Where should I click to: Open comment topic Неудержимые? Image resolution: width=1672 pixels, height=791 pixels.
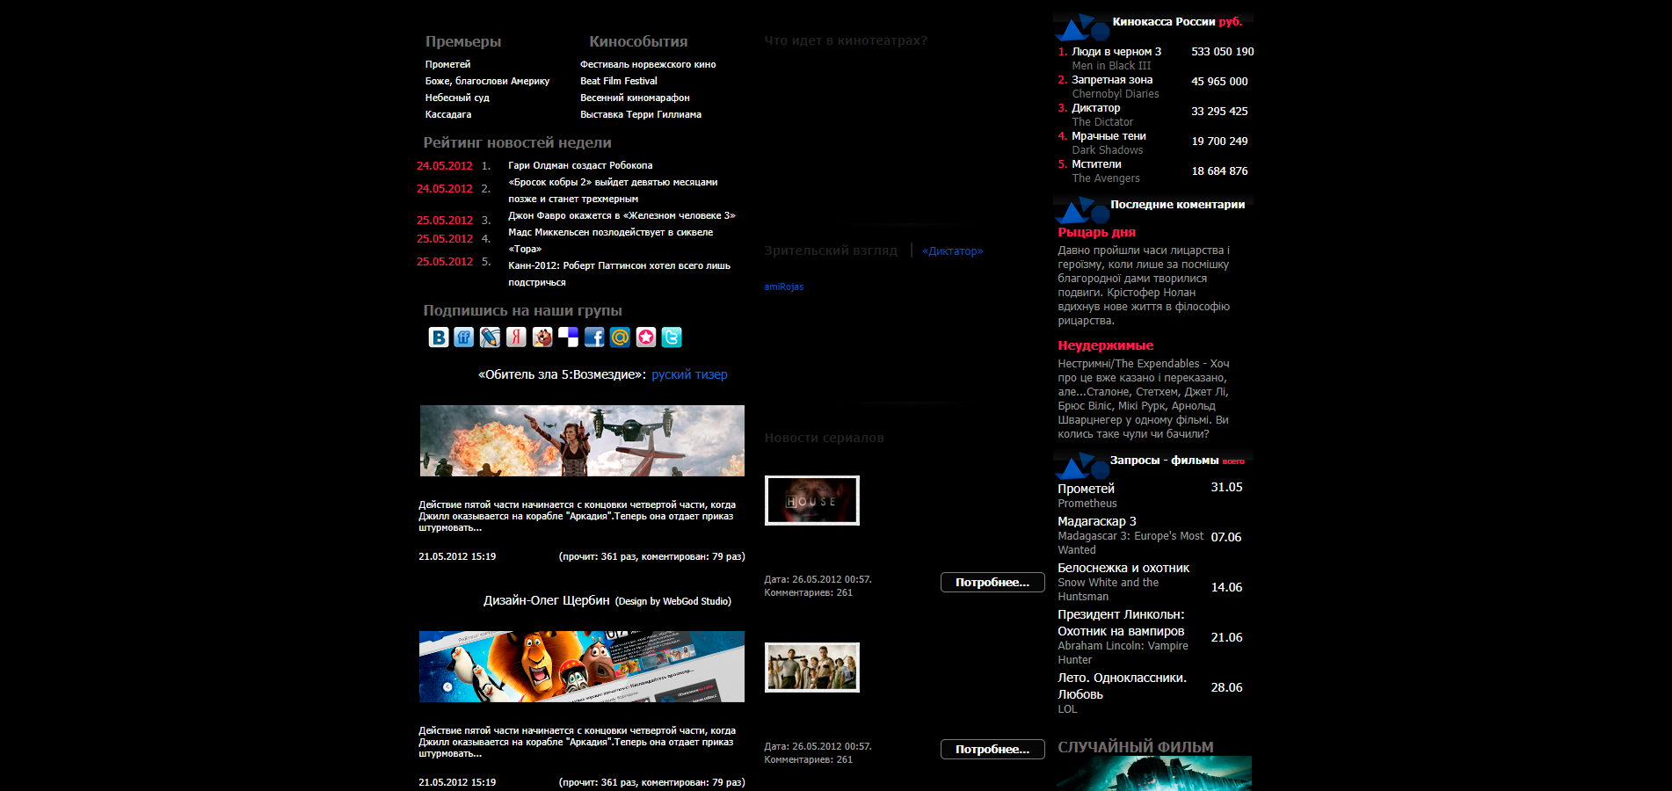(1105, 345)
